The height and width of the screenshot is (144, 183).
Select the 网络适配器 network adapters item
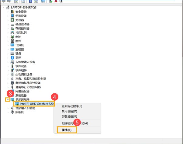pos(22,91)
